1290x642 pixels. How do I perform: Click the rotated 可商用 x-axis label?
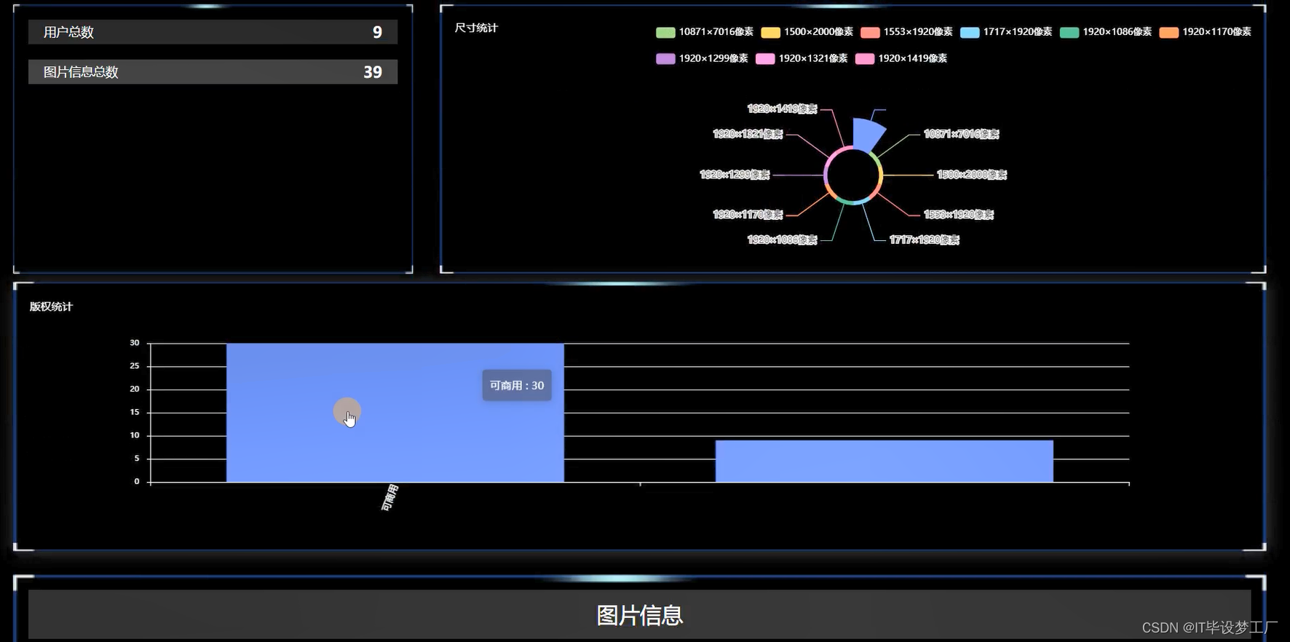(390, 498)
